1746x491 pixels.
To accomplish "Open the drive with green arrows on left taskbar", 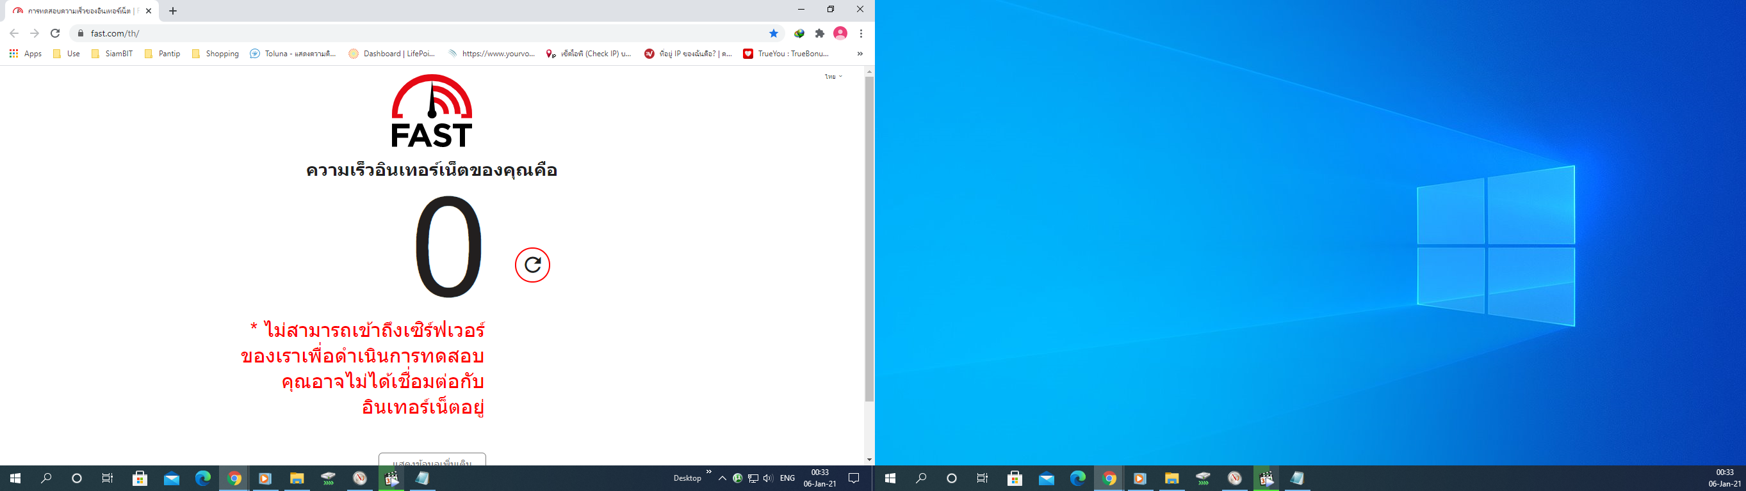I will (x=328, y=478).
